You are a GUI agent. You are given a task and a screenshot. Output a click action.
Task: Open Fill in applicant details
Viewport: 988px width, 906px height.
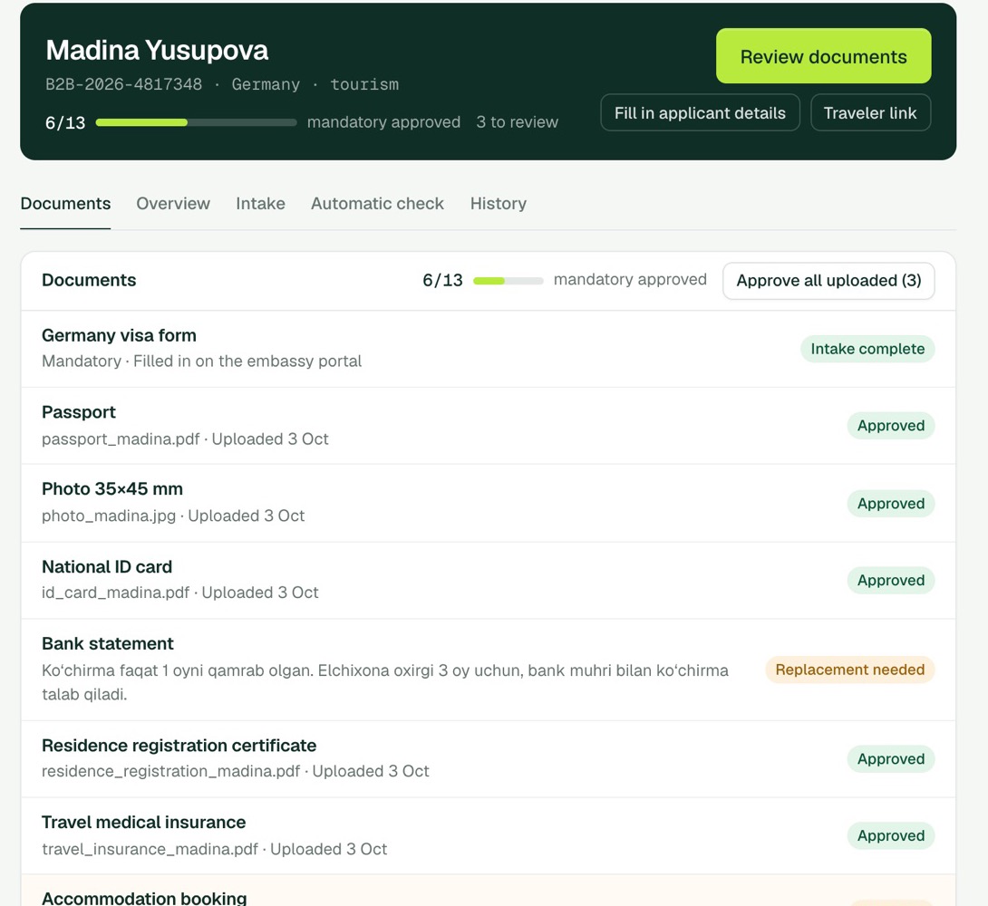[x=700, y=112]
